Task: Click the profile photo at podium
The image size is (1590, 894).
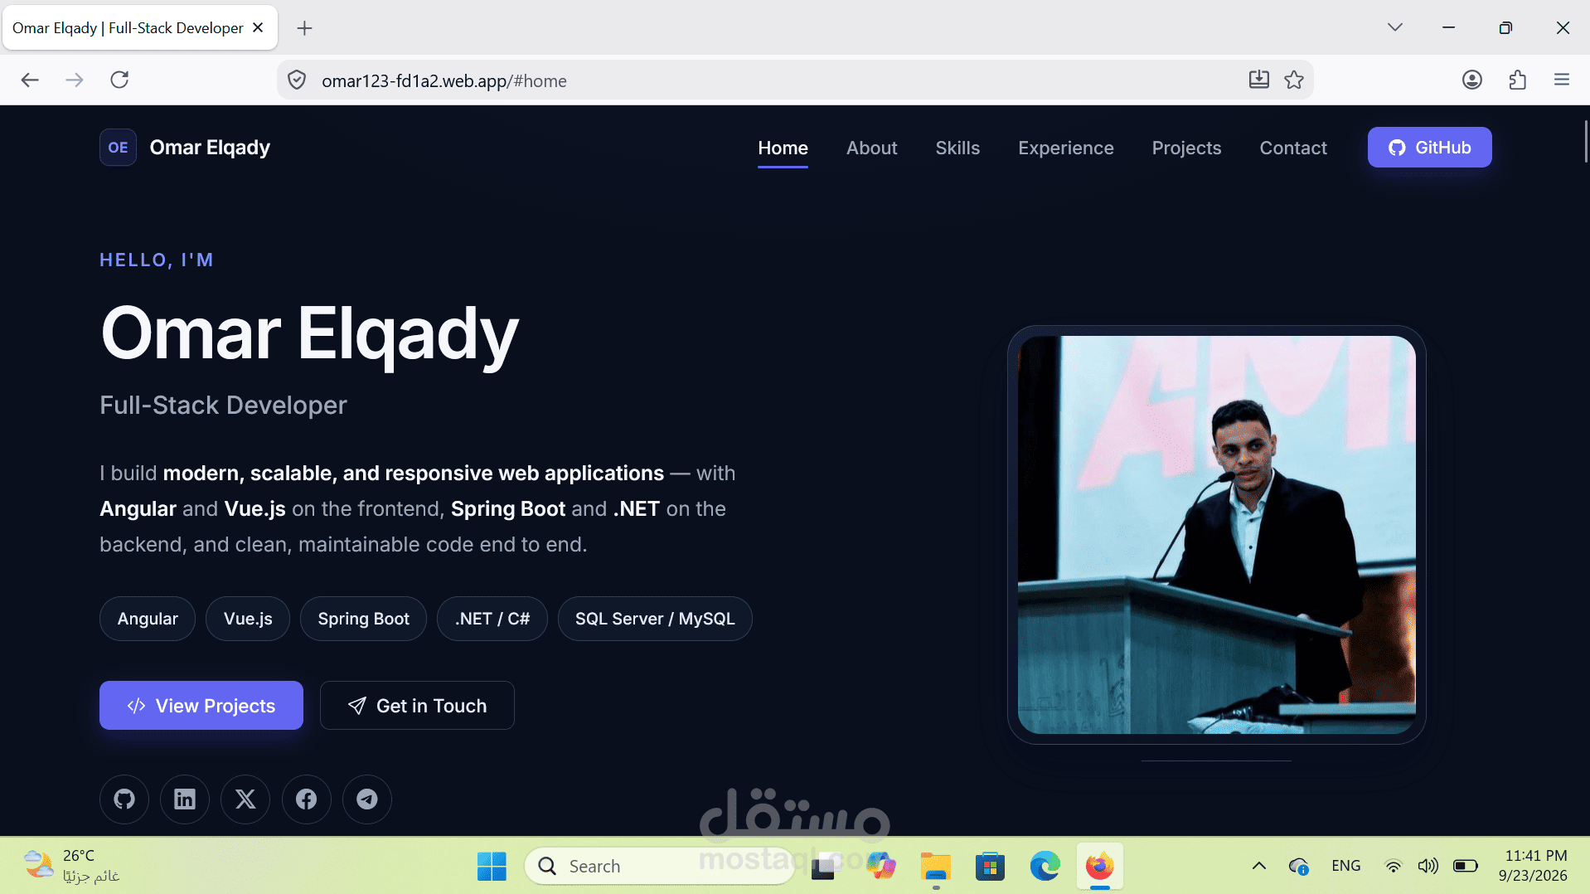Action: tap(1216, 534)
